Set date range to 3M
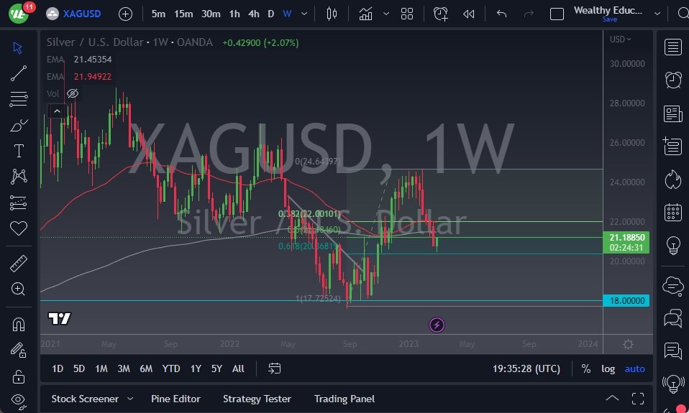689x413 pixels. click(x=124, y=368)
